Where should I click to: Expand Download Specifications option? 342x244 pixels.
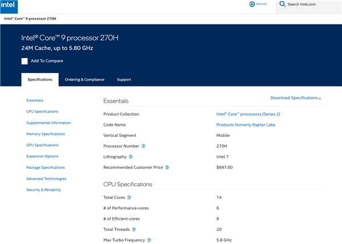click(x=295, y=98)
